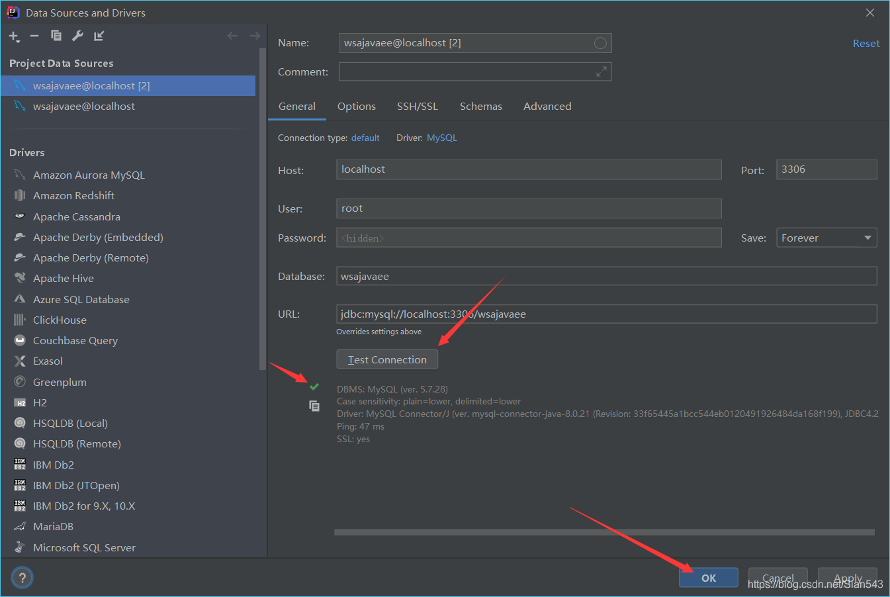Image resolution: width=890 pixels, height=597 pixels.
Task: Click 'Case sensitivity: plain=lower, delimited=lower' text
Action: click(x=429, y=401)
